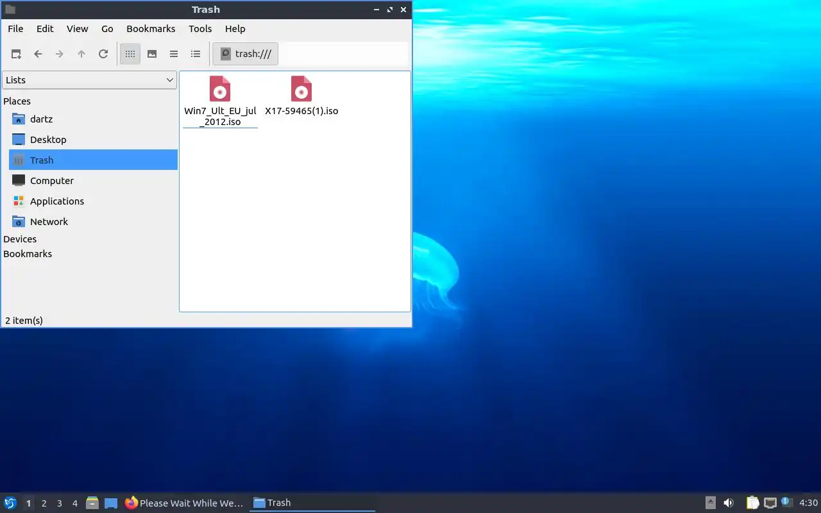This screenshot has width=821, height=513.
Task: Switch to icon view mode
Action: pyautogui.click(x=130, y=54)
